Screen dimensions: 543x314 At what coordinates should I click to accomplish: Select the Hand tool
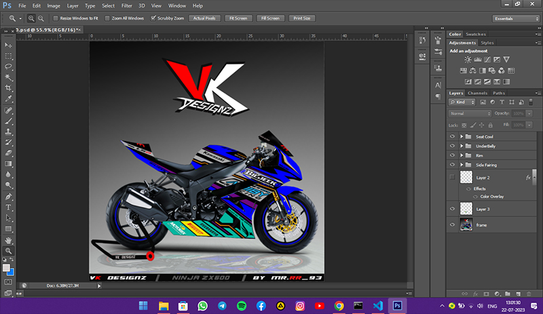[x=9, y=240]
